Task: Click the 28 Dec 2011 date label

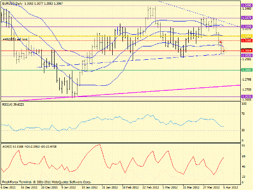Action: (49, 187)
